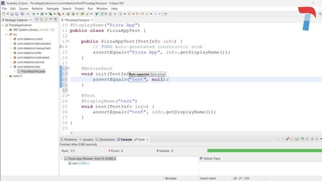Toggle Show Failures Only in JUnit view
Screen dimensions: 322x181
(287, 139)
